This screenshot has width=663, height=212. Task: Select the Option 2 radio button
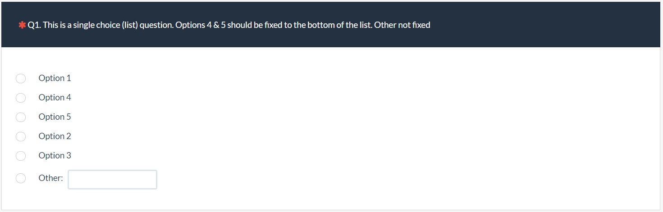click(21, 136)
